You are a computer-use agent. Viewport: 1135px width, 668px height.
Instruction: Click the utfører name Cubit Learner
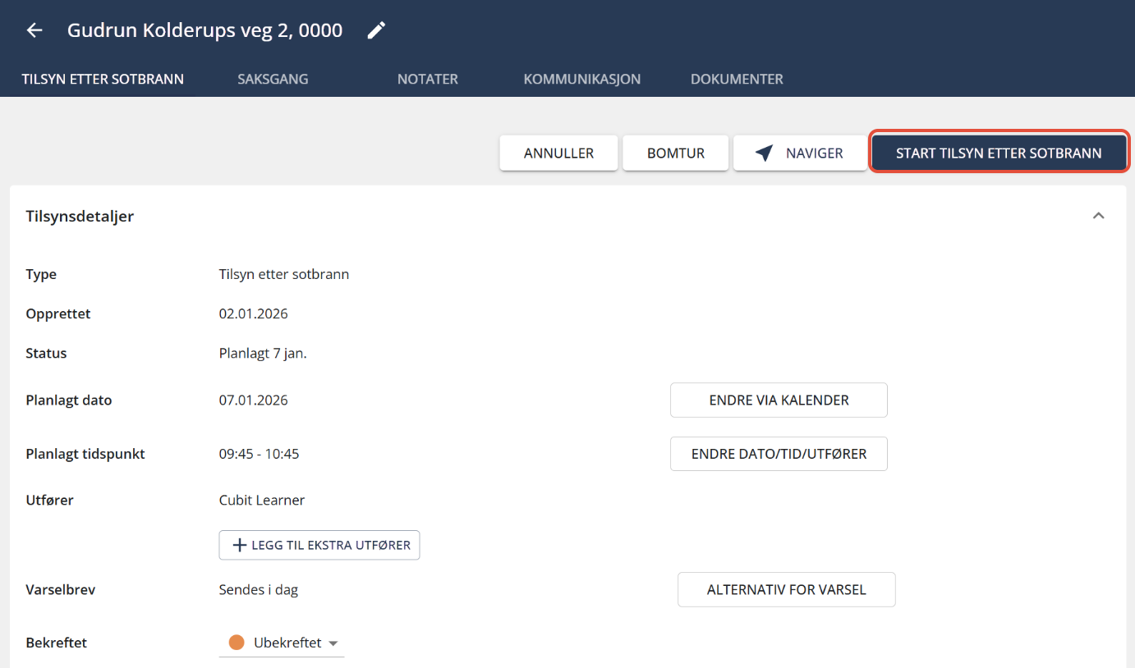coord(262,500)
